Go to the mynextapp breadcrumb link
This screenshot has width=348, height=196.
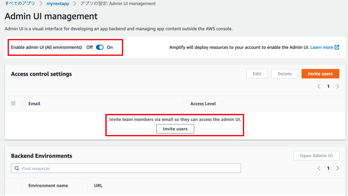point(58,4)
